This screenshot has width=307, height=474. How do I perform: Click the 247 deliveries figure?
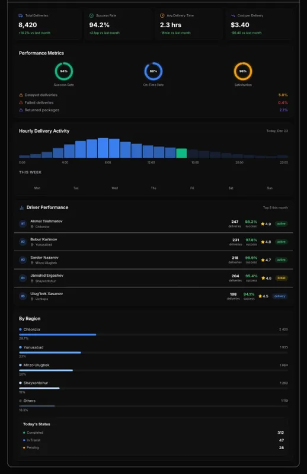click(x=235, y=222)
